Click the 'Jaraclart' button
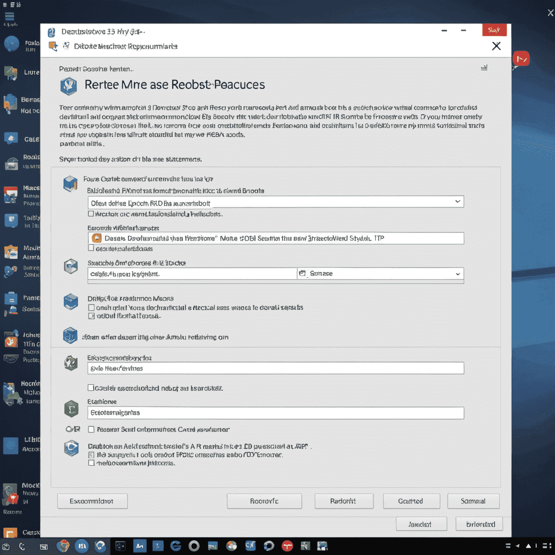The width and height of the screenshot is (555, 555). (421, 524)
